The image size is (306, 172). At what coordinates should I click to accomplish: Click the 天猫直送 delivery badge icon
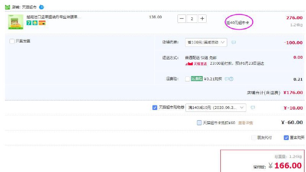point(196,64)
